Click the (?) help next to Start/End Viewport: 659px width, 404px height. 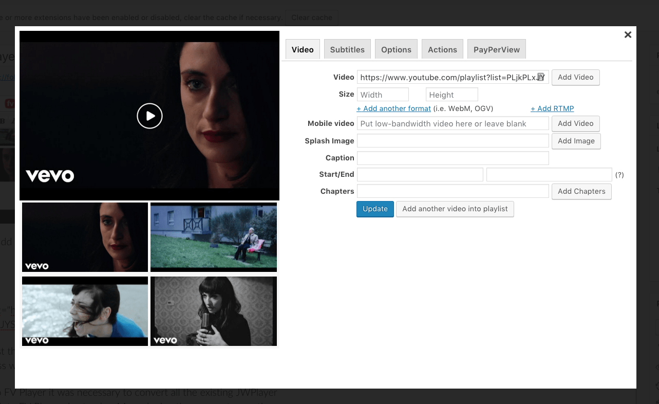coord(619,175)
